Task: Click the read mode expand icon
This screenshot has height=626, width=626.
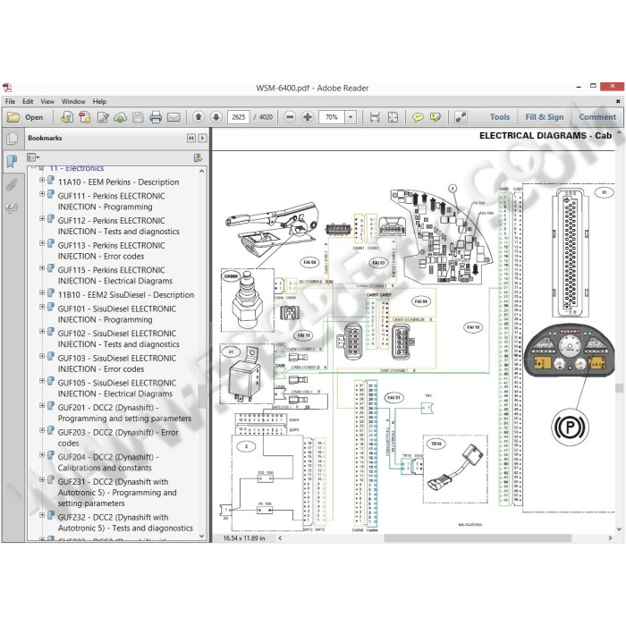Action: click(461, 117)
